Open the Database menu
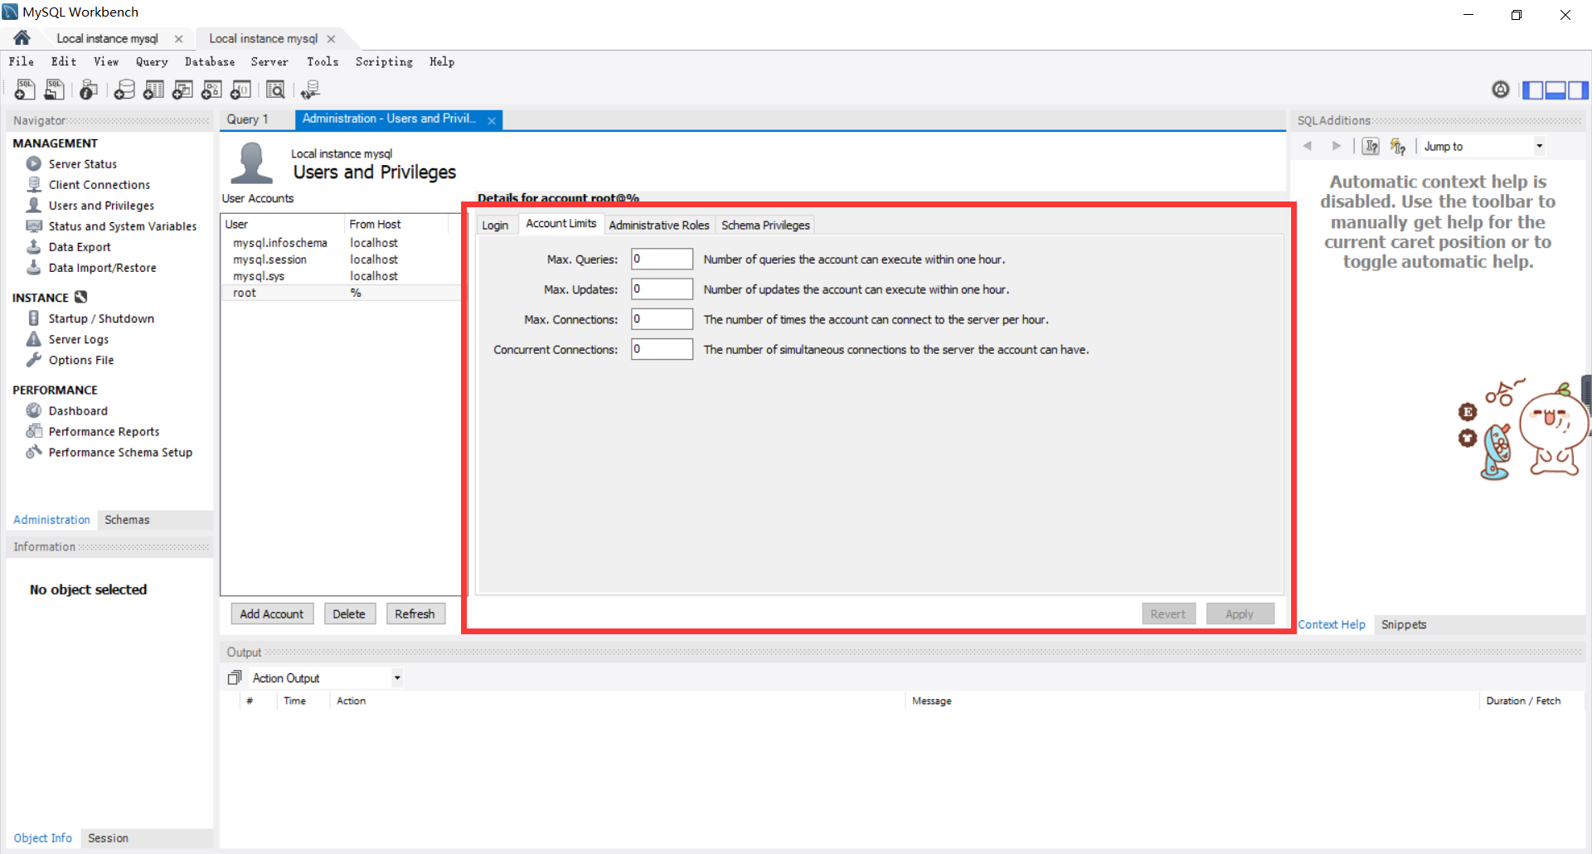 [x=210, y=61]
